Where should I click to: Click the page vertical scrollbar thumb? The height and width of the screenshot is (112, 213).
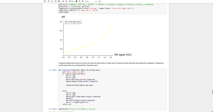pos(212,92)
